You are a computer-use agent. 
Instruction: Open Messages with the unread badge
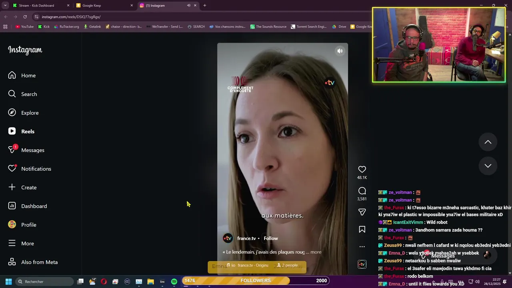[26, 150]
